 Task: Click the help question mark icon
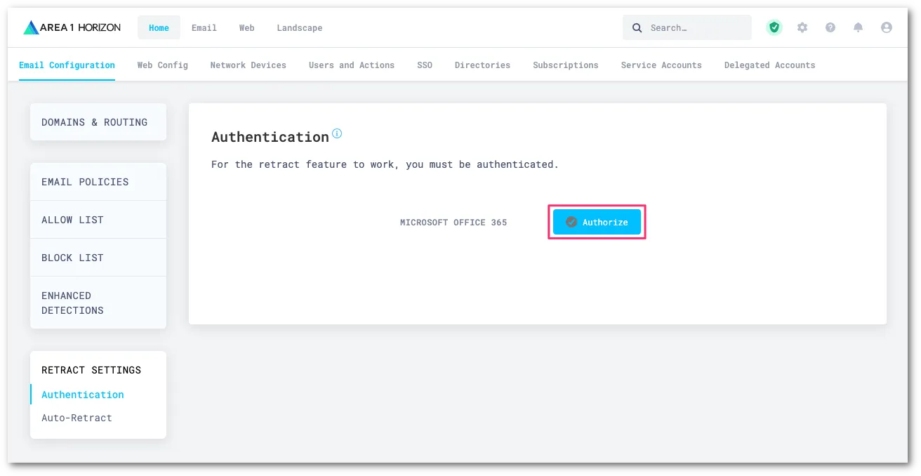coord(830,27)
